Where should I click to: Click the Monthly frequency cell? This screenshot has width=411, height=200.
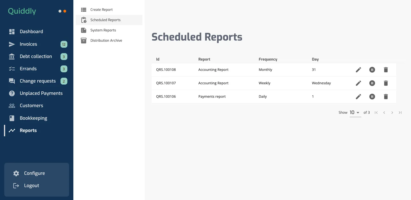click(265, 70)
